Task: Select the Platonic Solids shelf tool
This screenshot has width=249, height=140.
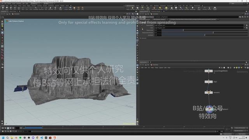Action: pos(61,8)
